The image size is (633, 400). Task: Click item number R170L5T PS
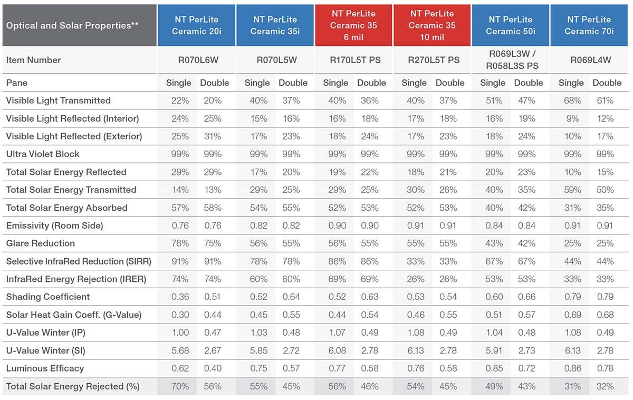point(353,60)
